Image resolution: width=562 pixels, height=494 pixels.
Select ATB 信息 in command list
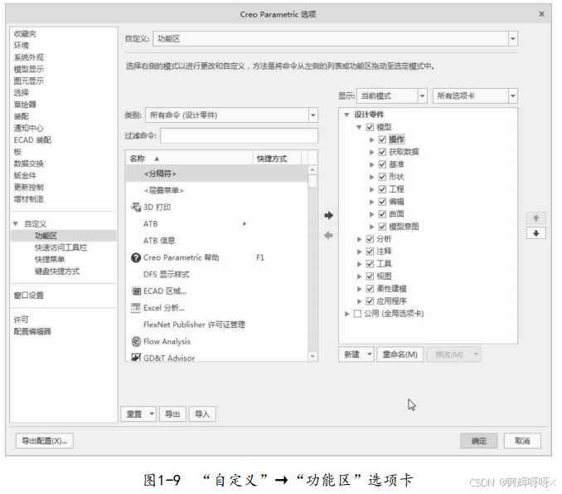point(217,241)
